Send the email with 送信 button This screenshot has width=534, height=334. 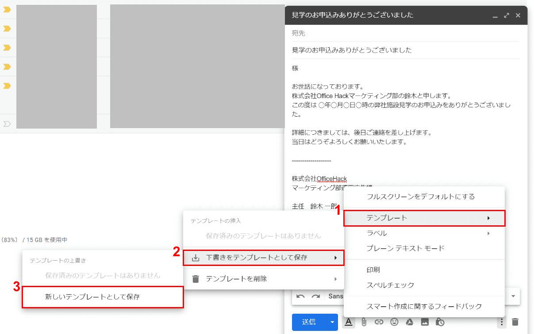pos(309,322)
